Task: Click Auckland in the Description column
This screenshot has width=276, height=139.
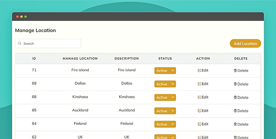Action: (127, 110)
